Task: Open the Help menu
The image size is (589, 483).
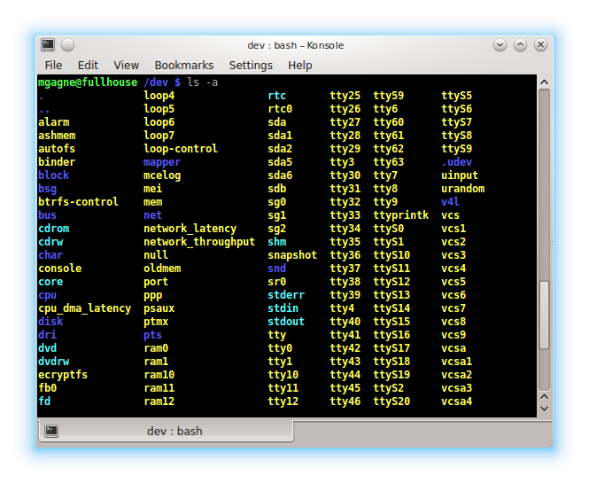Action: (x=299, y=65)
